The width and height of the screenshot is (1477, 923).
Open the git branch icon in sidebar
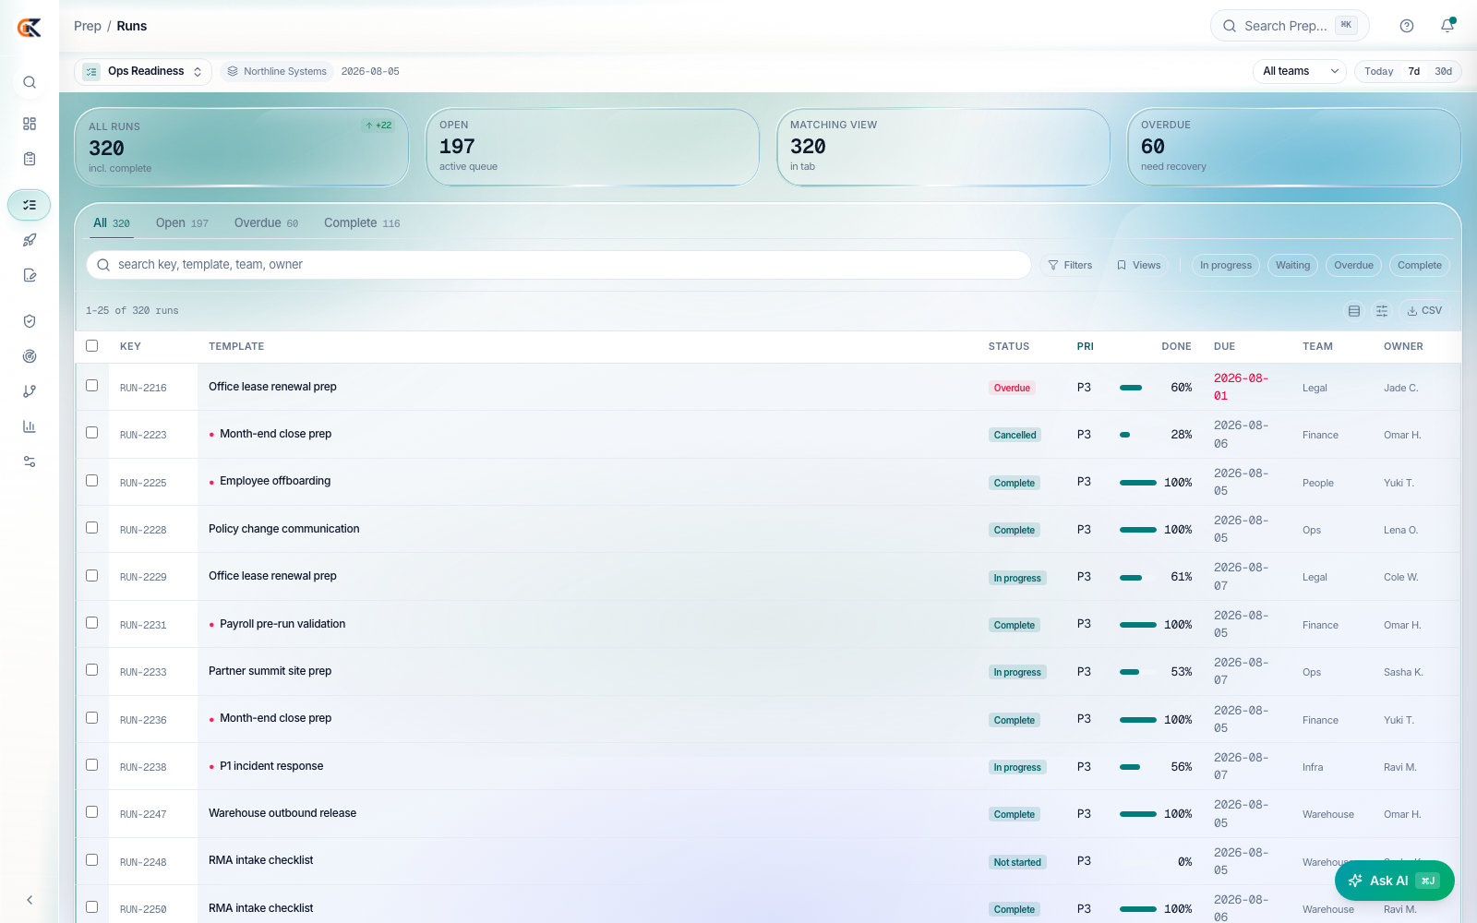[30, 391]
